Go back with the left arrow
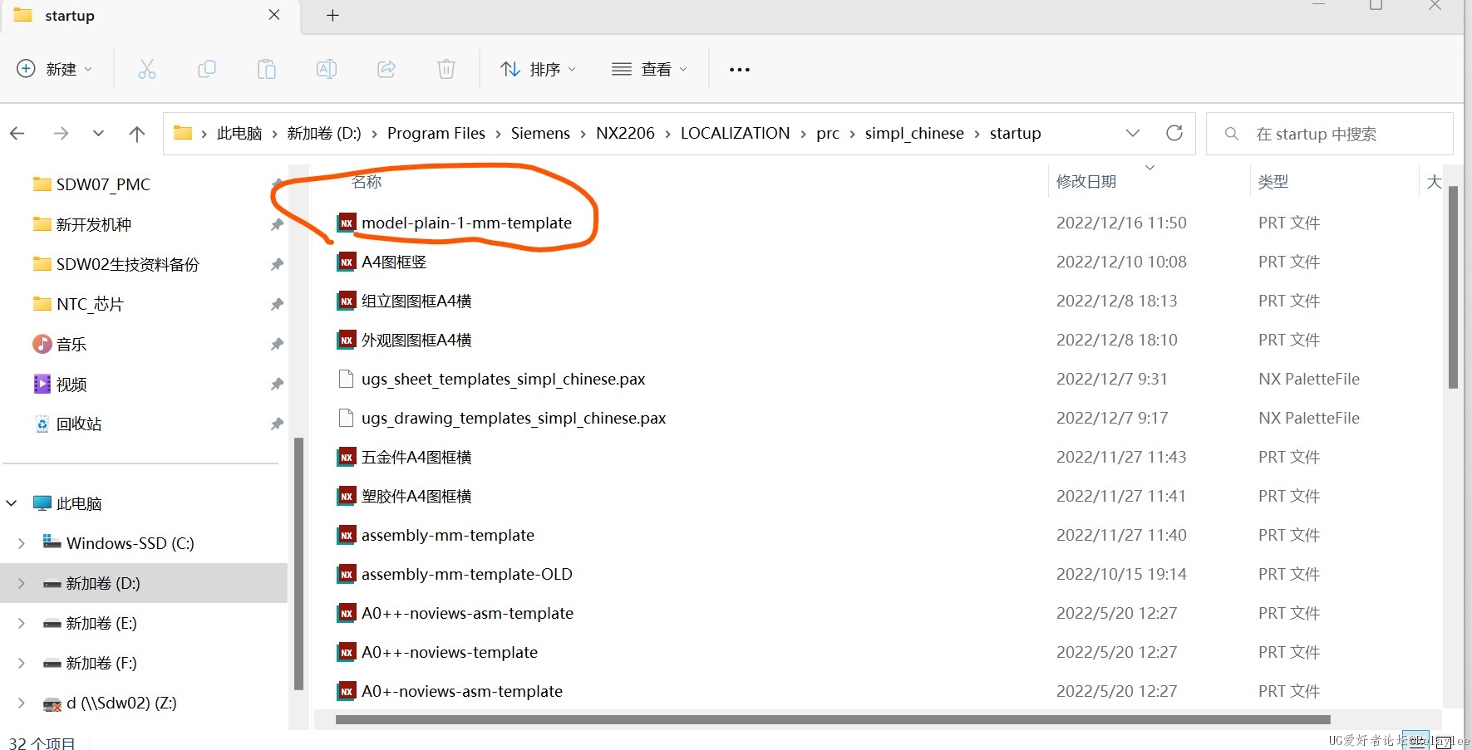Image resolution: width=1472 pixels, height=750 pixels. [17, 133]
